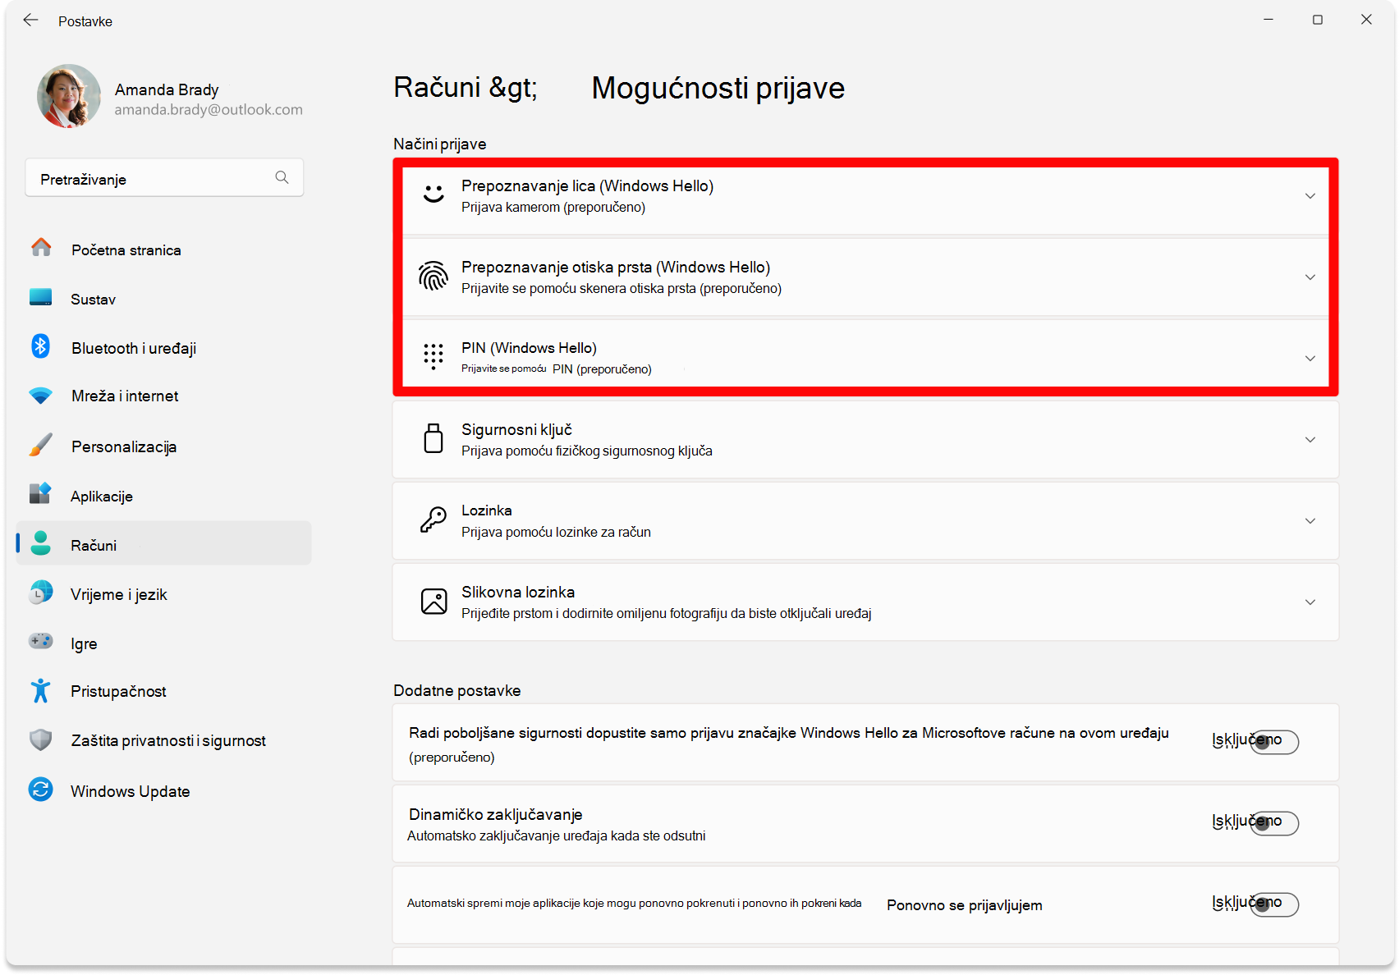Image resolution: width=1399 pixels, height=975 pixels.
Task: Click the Vrijeme i jezik globe icon
Action: point(41,593)
